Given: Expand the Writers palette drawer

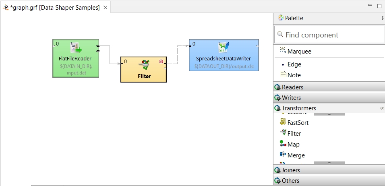Looking at the screenshot, I should (x=329, y=98).
